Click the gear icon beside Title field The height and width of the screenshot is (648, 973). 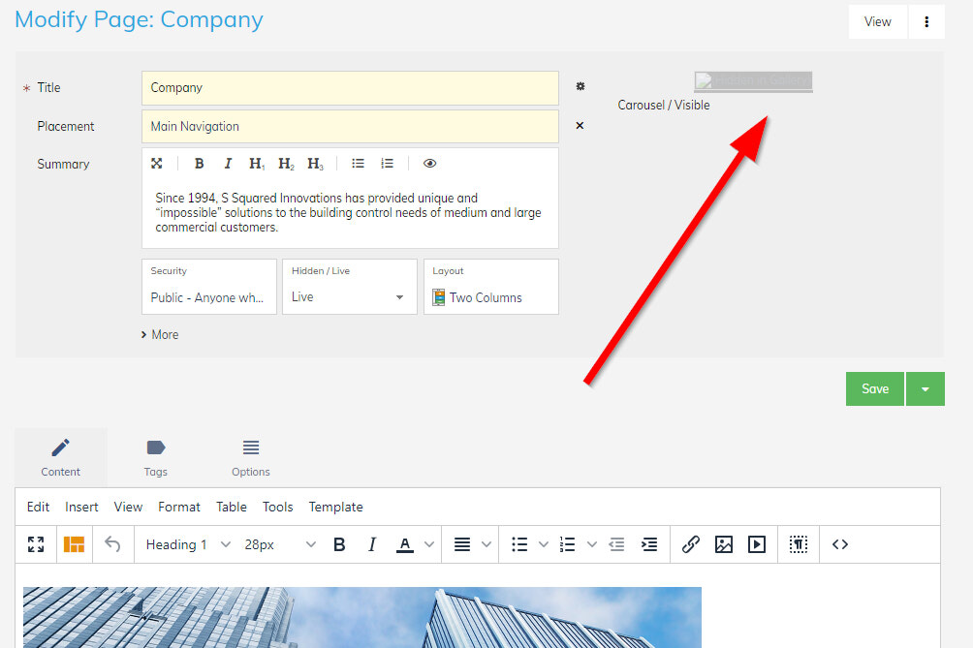581,87
